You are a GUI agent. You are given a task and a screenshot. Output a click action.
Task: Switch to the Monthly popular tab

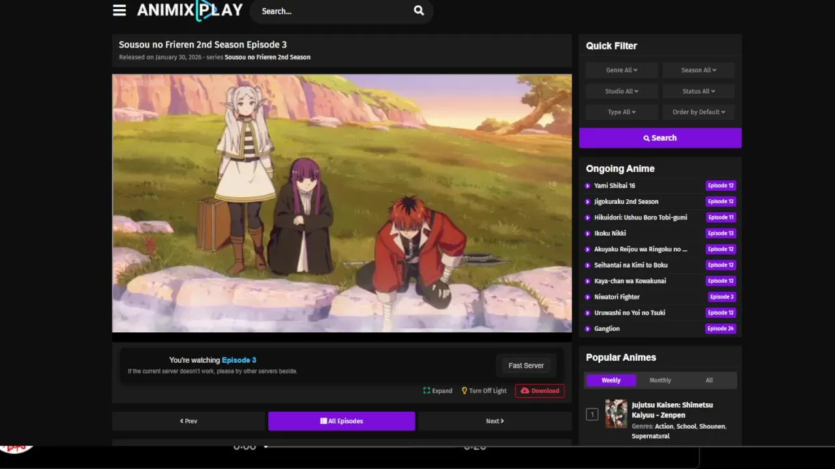coord(660,380)
